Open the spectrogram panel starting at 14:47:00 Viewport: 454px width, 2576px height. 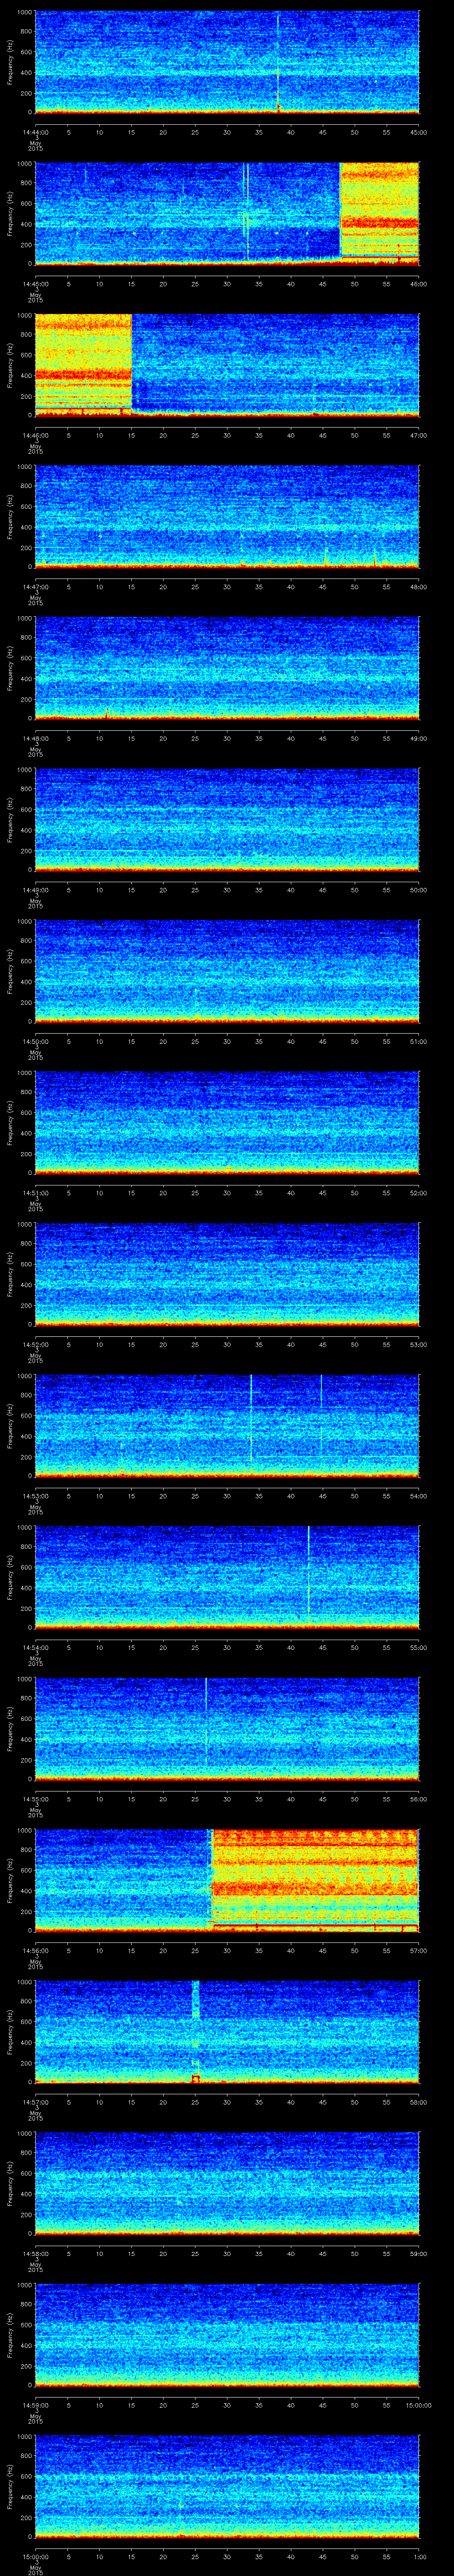pyautogui.click(x=227, y=516)
